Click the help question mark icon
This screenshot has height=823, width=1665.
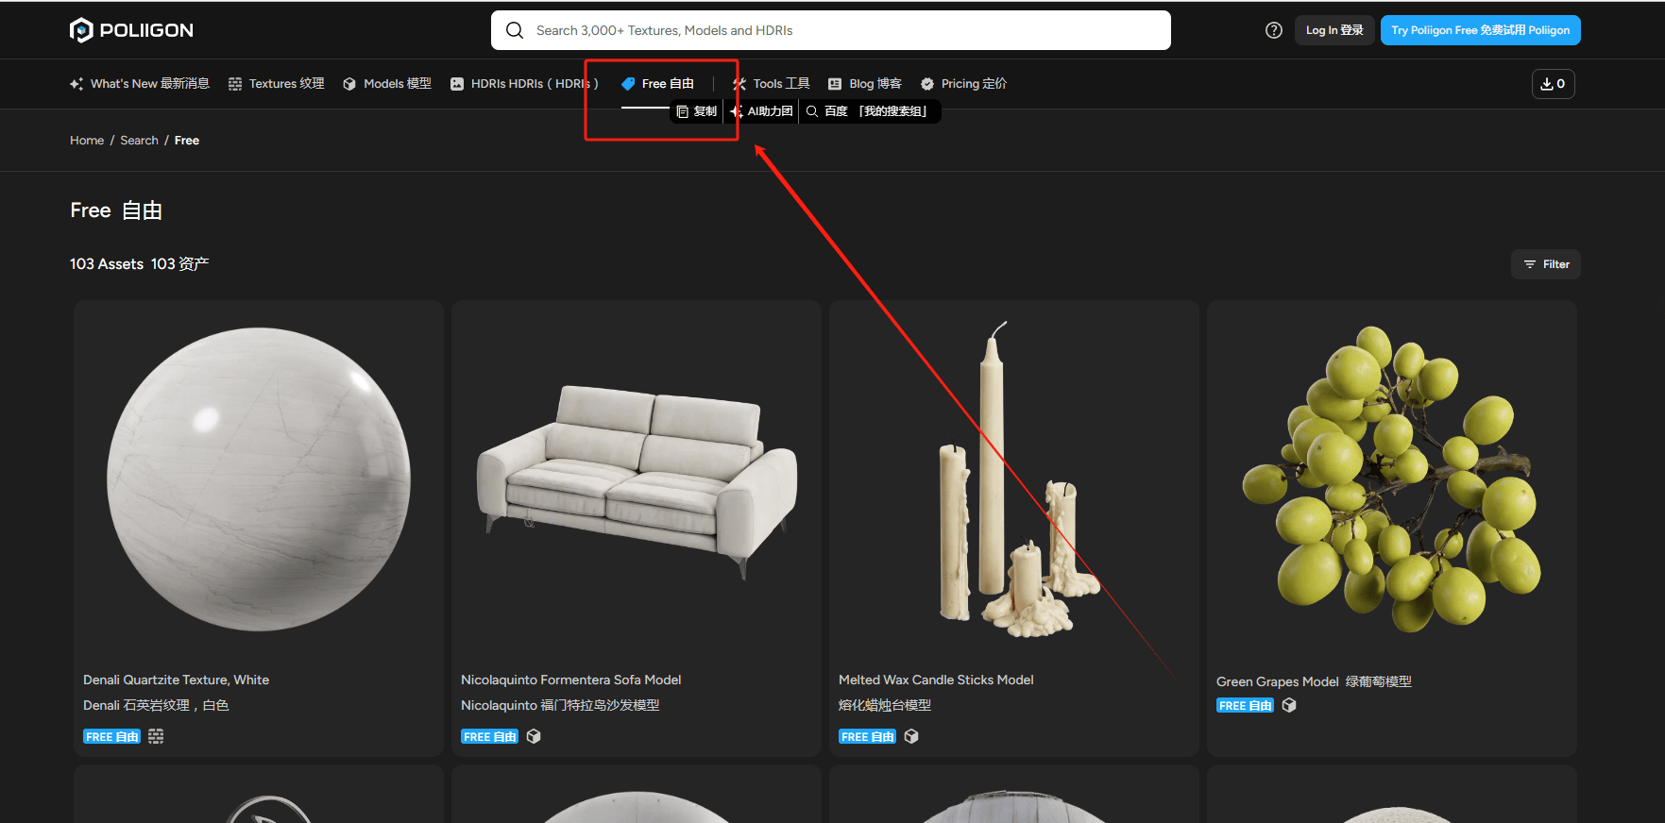point(1273,30)
